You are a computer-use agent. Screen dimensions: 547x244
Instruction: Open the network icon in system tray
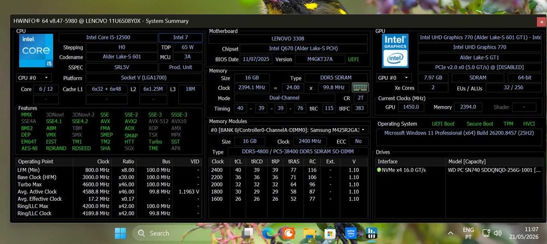pyautogui.click(x=486, y=233)
